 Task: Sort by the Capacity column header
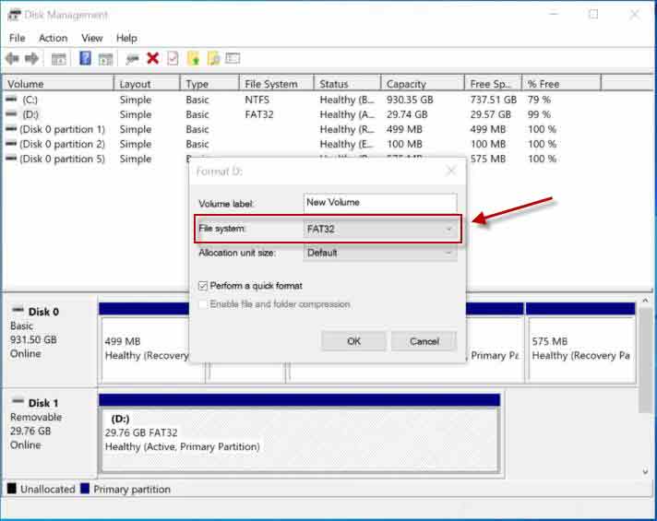click(x=423, y=84)
